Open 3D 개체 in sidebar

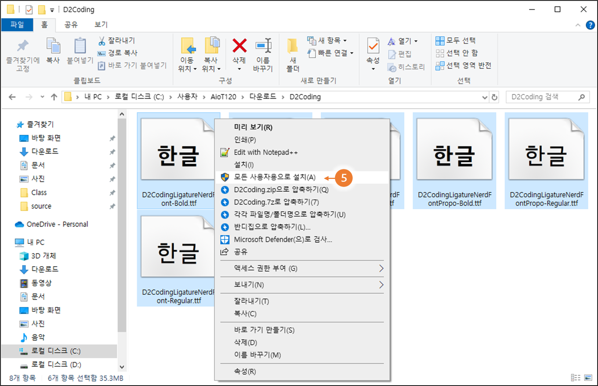click(x=38, y=256)
